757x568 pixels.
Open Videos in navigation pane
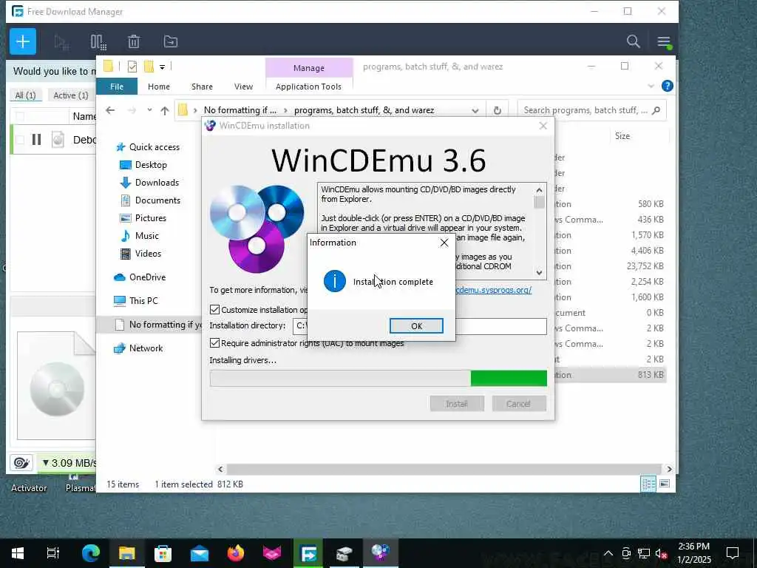tap(148, 254)
